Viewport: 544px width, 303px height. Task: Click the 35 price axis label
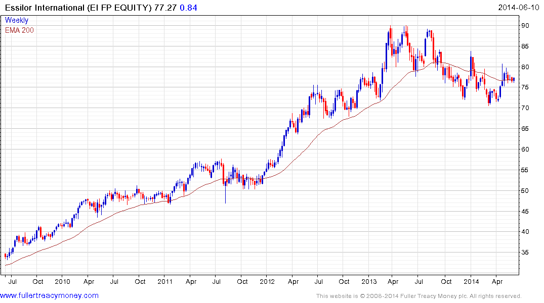click(x=525, y=252)
